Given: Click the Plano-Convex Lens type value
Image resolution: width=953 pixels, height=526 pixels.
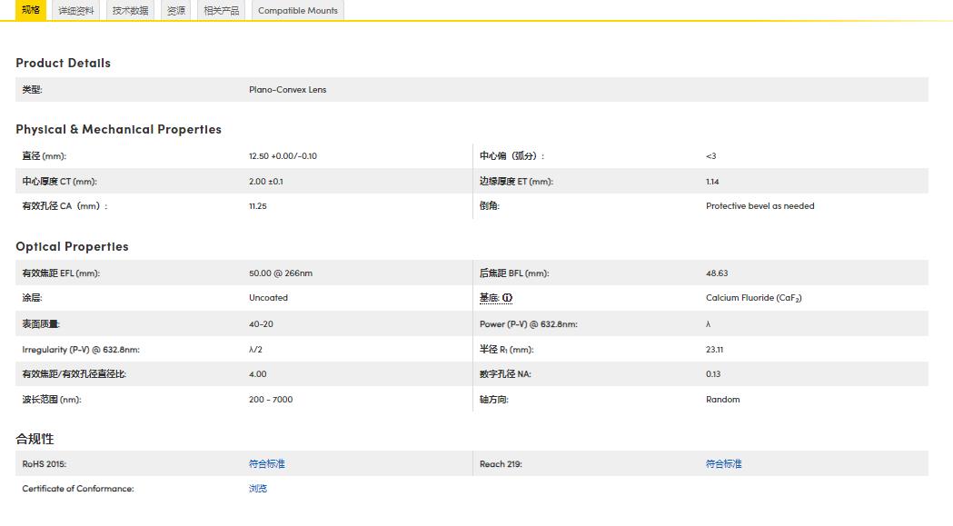Looking at the screenshot, I should tap(287, 90).
